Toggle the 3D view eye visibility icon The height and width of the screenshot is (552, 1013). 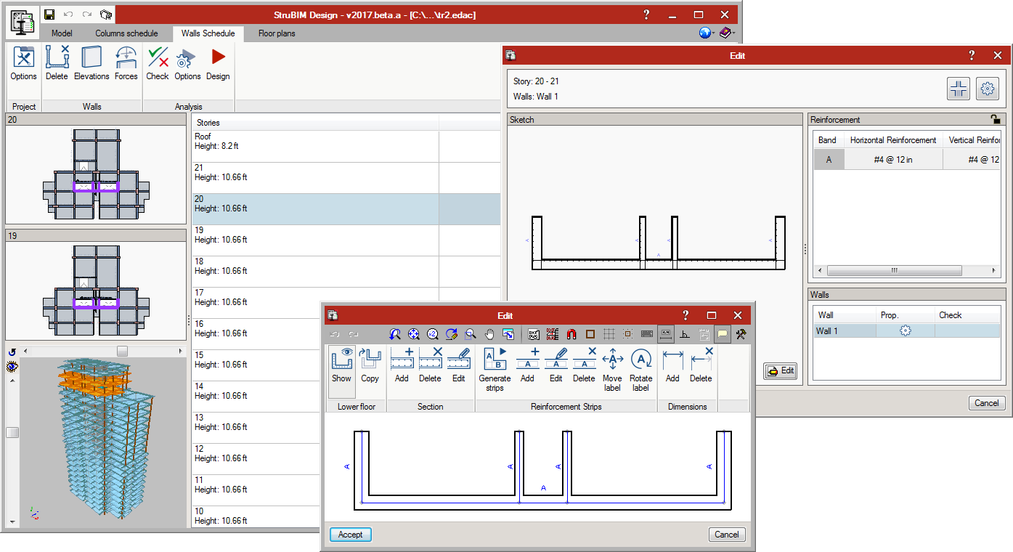(x=12, y=367)
